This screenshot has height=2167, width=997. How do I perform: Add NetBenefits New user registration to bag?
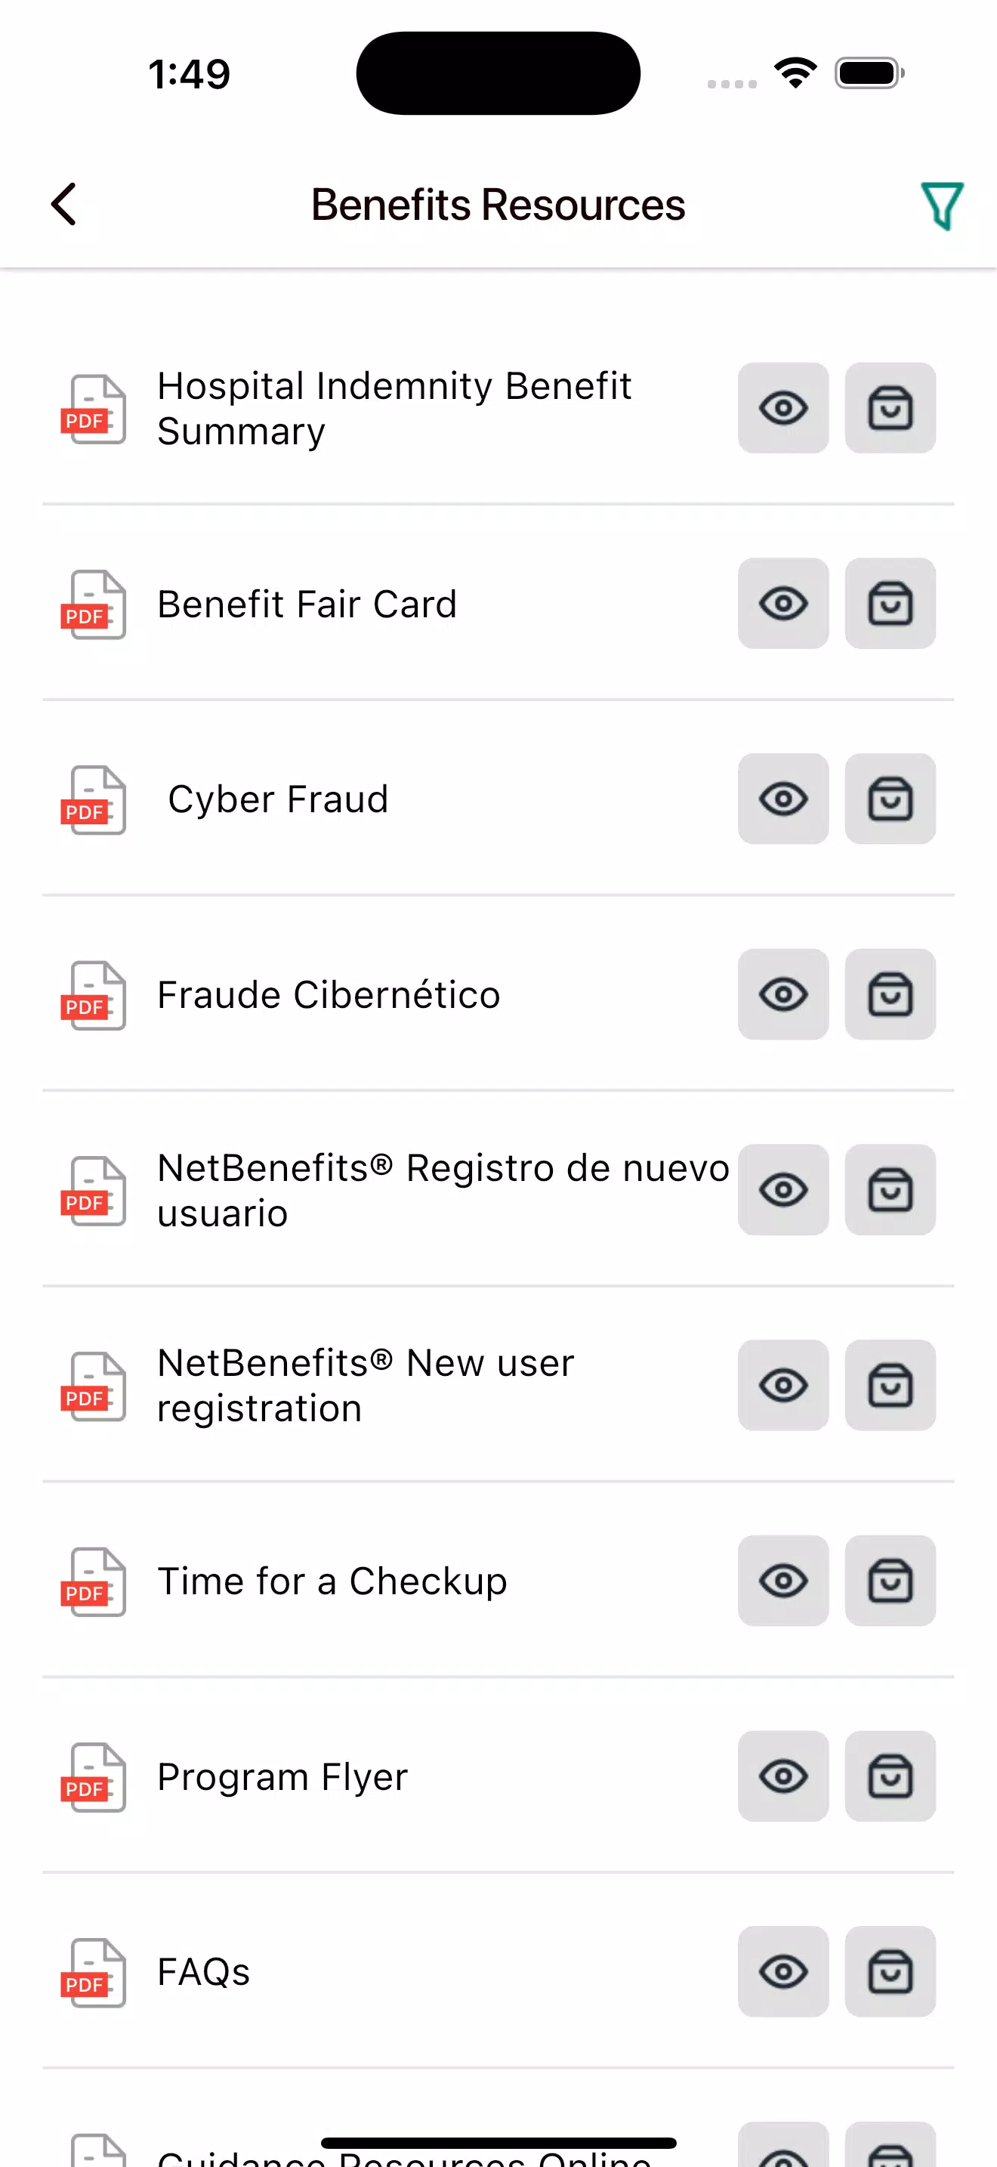coord(890,1386)
